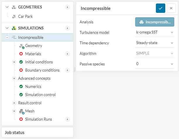Collapse the Simulations section

click(7, 28)
